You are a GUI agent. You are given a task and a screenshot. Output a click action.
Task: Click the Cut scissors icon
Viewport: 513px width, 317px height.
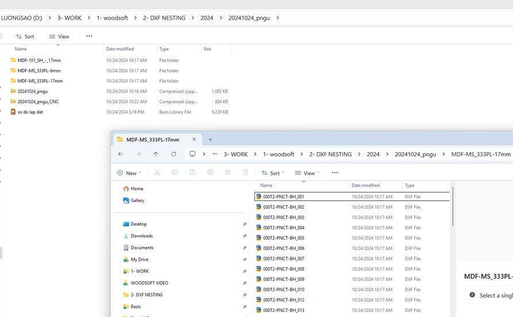click(157, 173)
